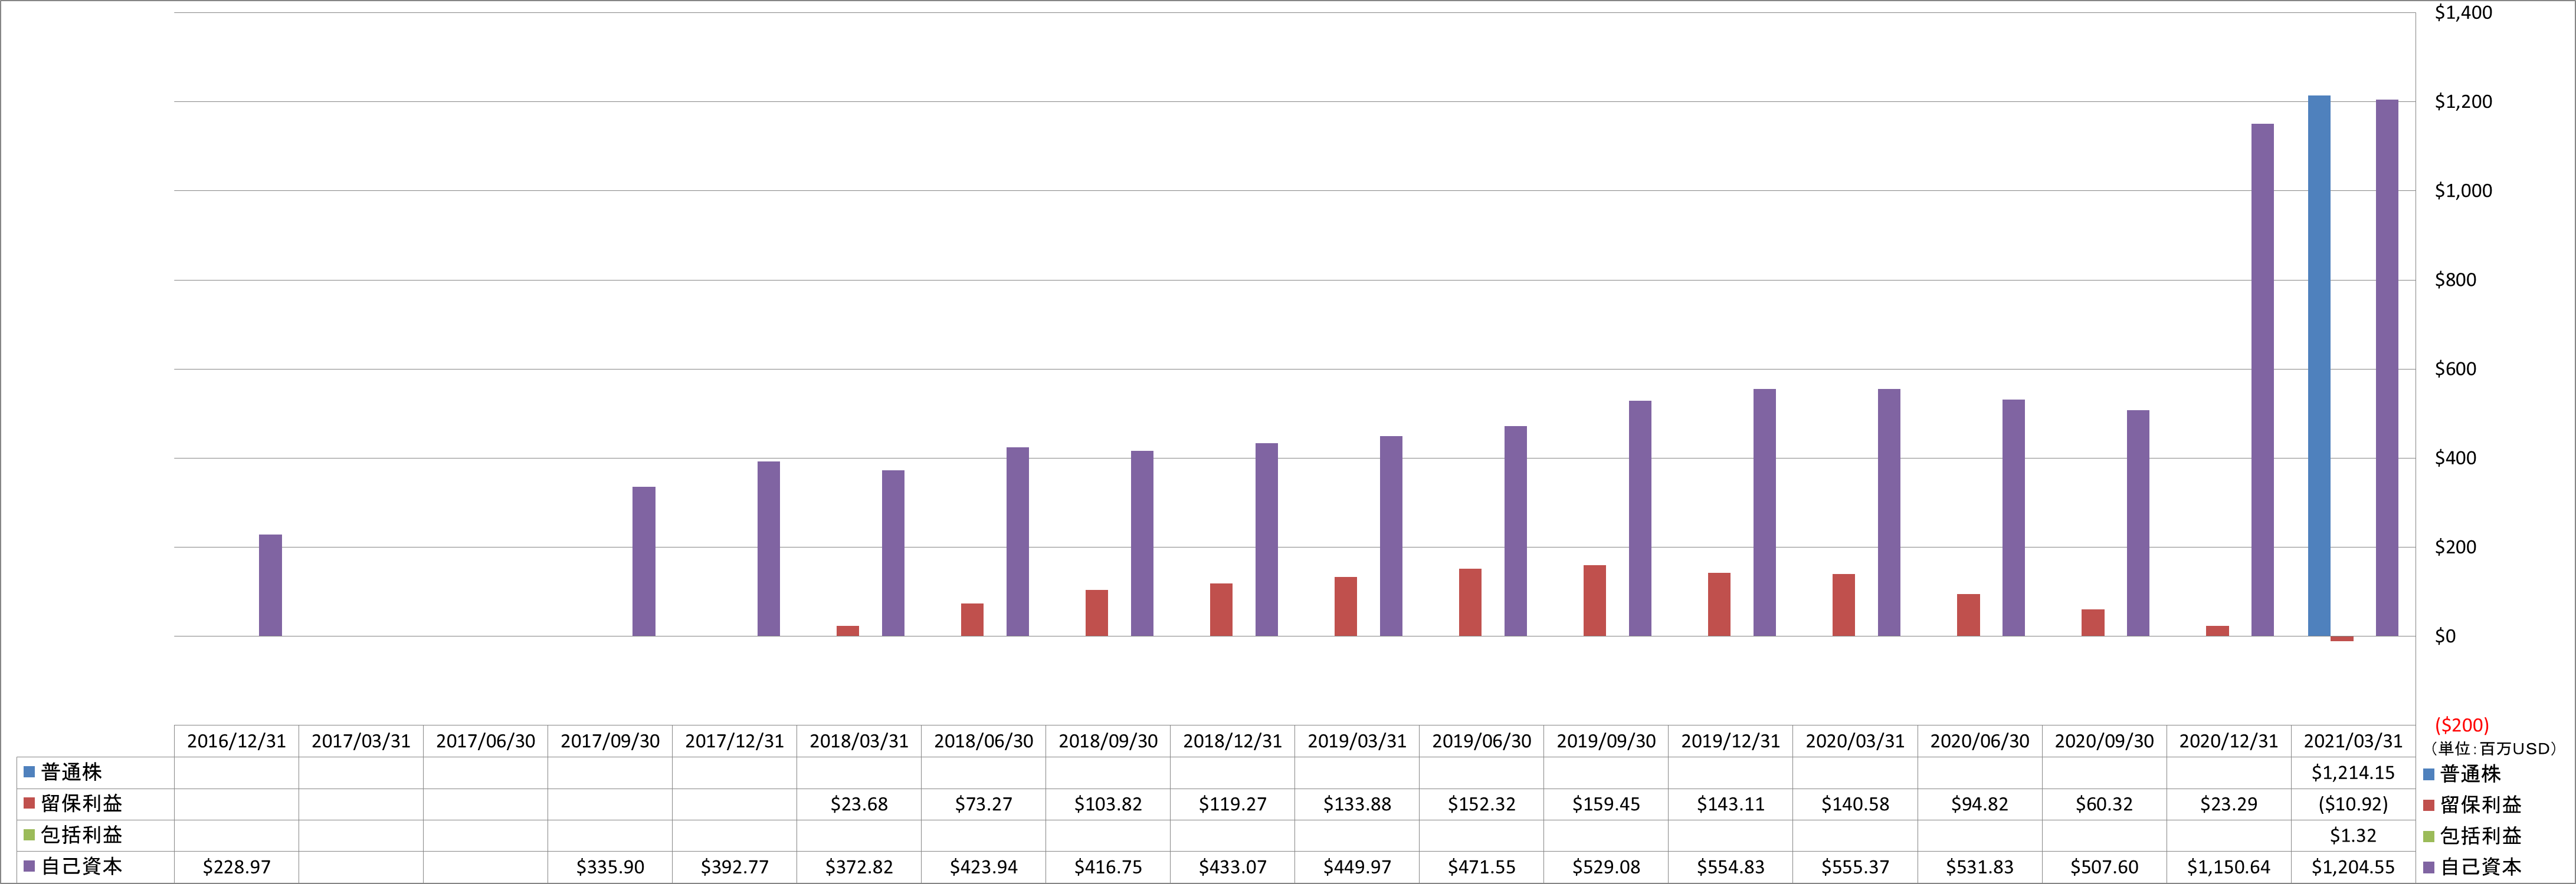Click the red ($200) axis label
The width and height of the screenshot is (2576, 884).
[x=2461, y=725]
